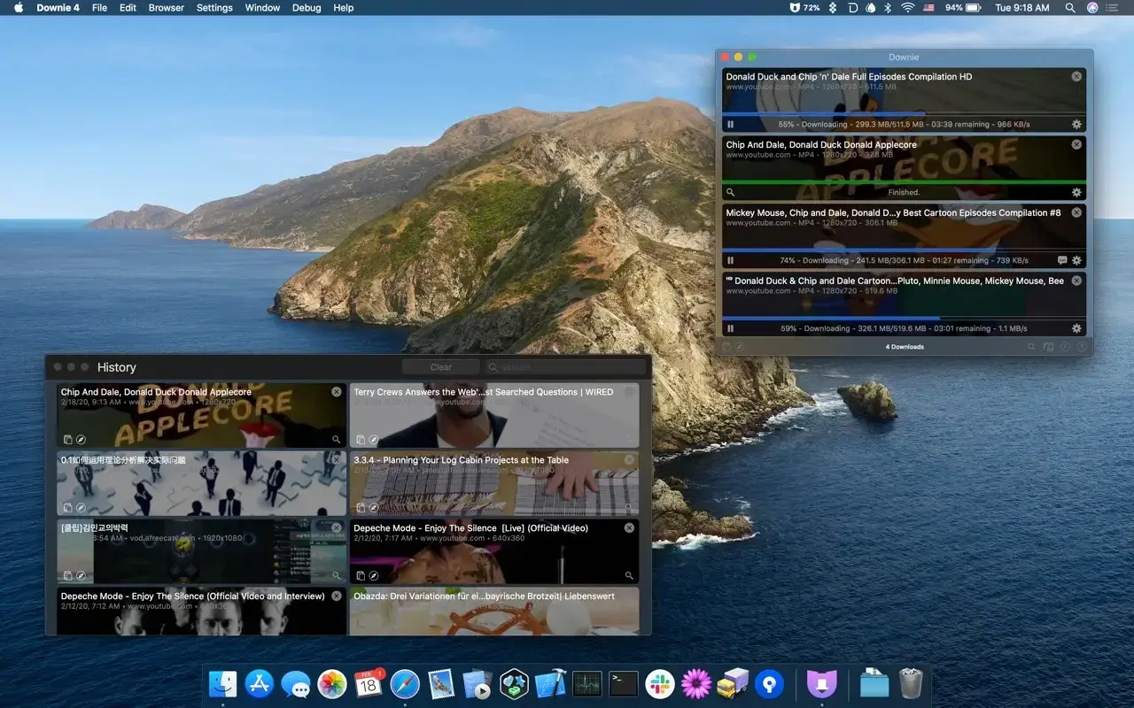Open the gear menu on the finished Chip And Dale item

[1076, 192]
